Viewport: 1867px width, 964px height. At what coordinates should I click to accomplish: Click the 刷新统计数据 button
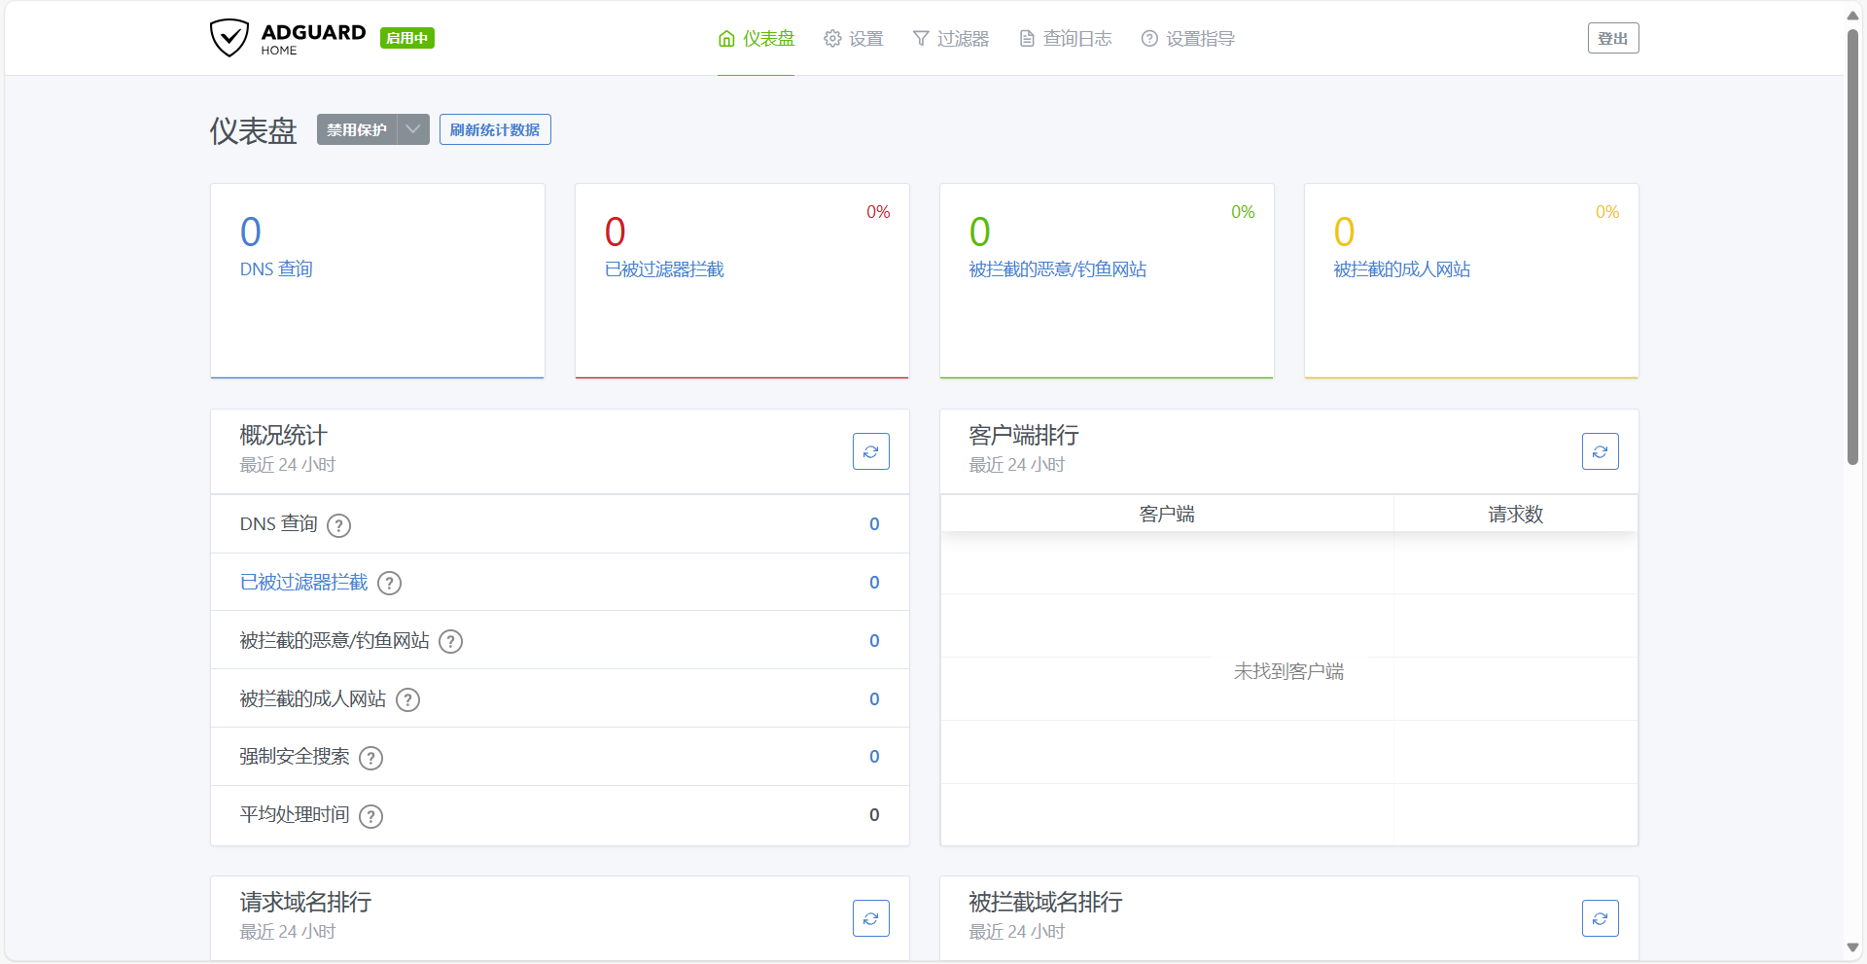495,129
